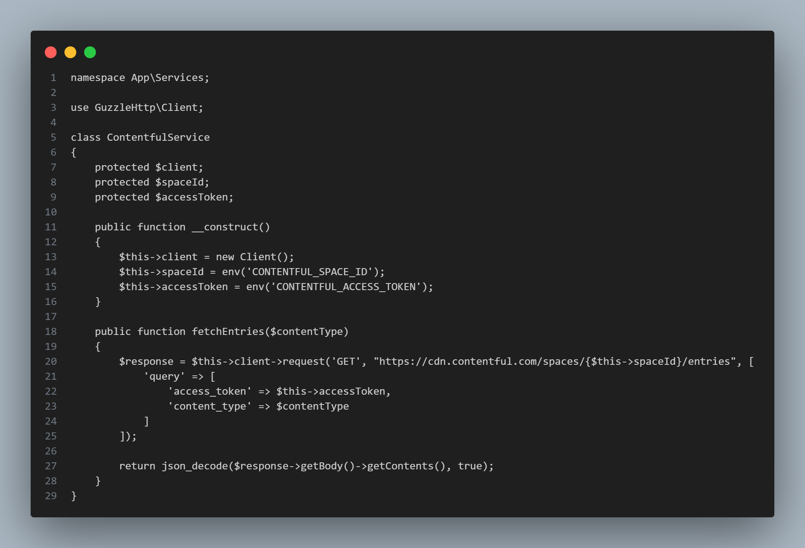The image size is (805, 548).
Task: Click line number 11 in the gutter
Action: [x=51, y=227]
